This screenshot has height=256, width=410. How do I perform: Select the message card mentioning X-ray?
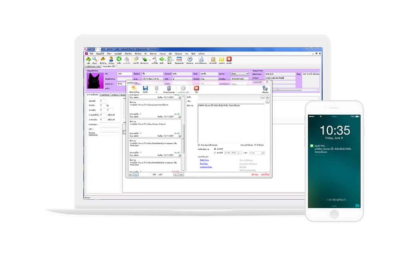155,129
